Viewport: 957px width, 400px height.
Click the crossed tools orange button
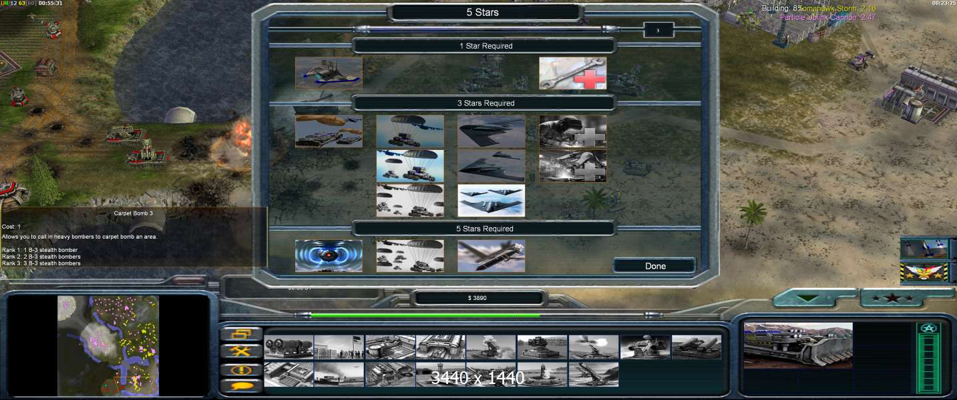pyautogui.click(x=241, y=351)
